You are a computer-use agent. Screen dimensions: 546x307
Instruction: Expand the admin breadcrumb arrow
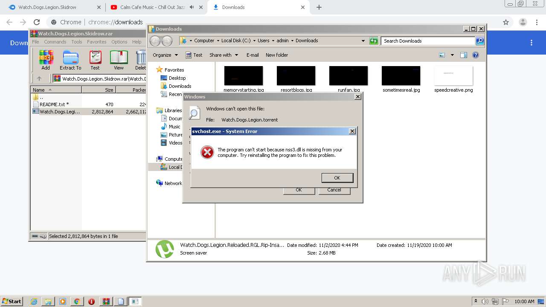coord(292,41)
